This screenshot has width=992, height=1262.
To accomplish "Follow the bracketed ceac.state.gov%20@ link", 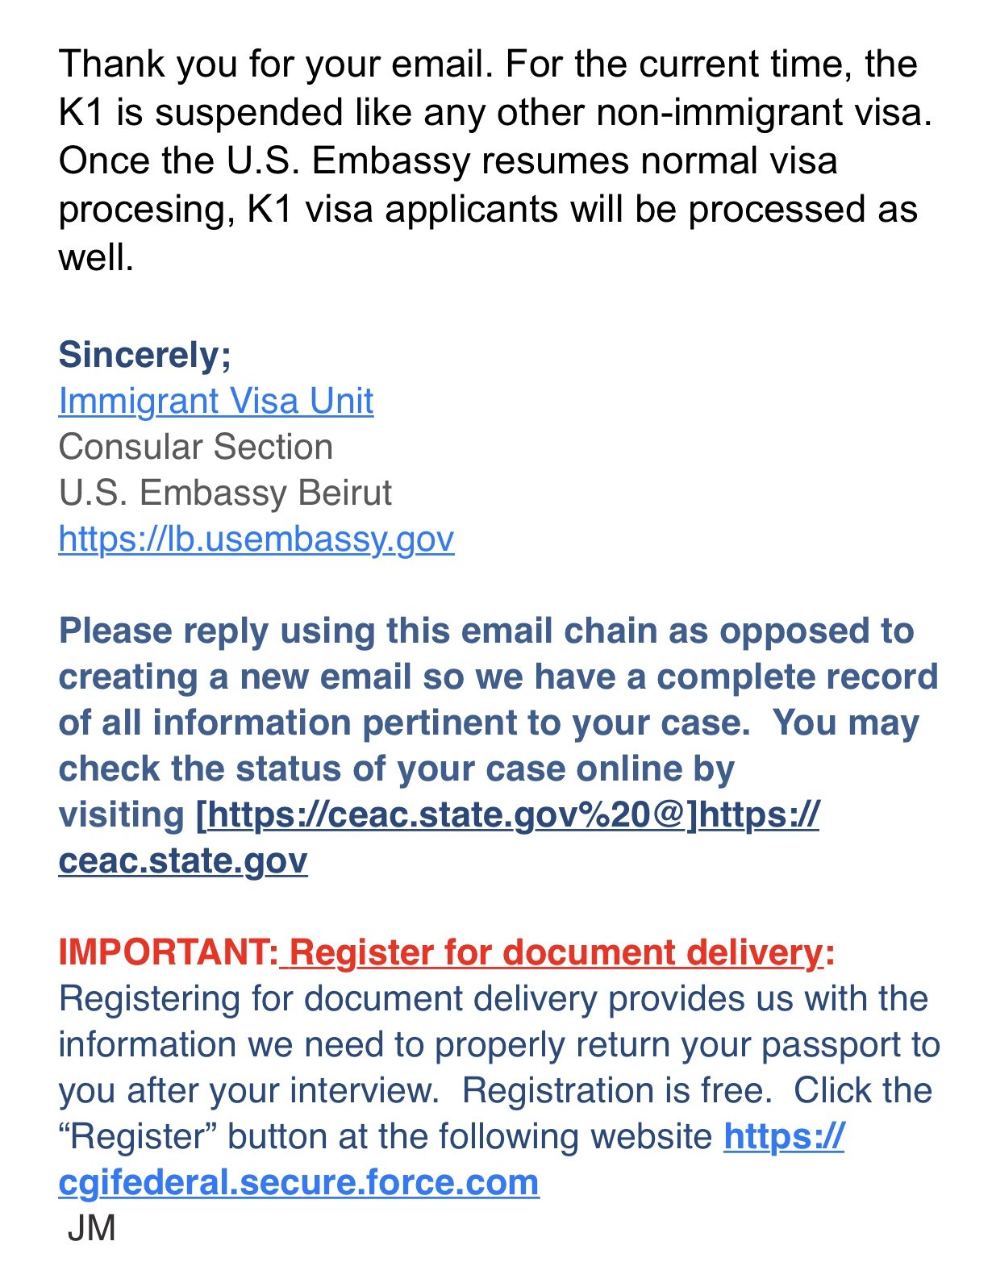I will pyautogui.click(x=448, y=814).
